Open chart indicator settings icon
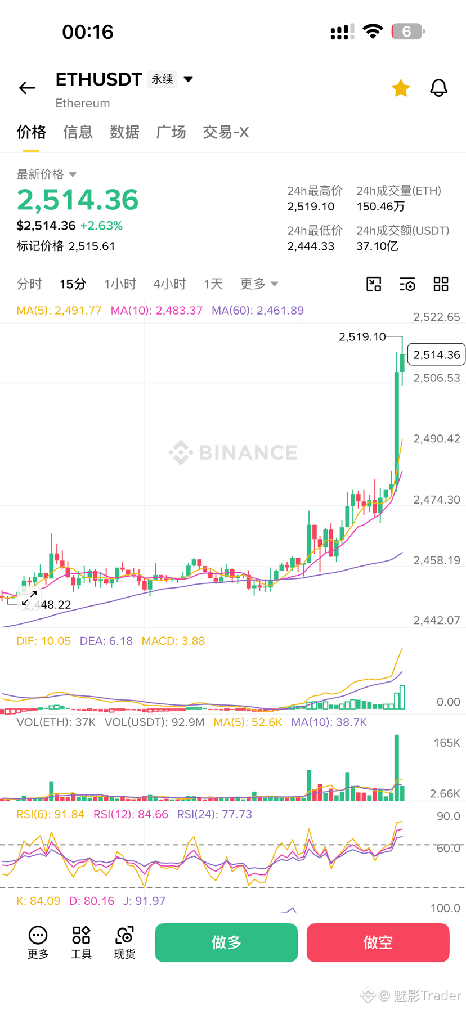 407,284
